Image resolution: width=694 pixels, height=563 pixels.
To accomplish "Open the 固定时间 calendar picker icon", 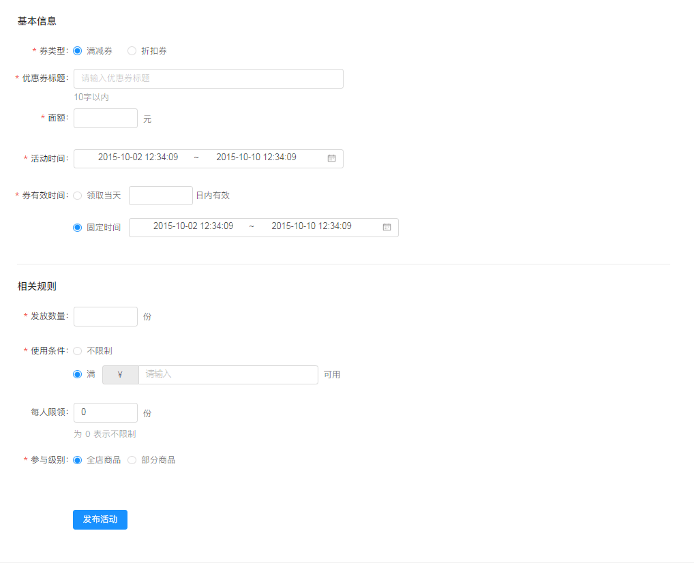I will (x=387, y=227).
